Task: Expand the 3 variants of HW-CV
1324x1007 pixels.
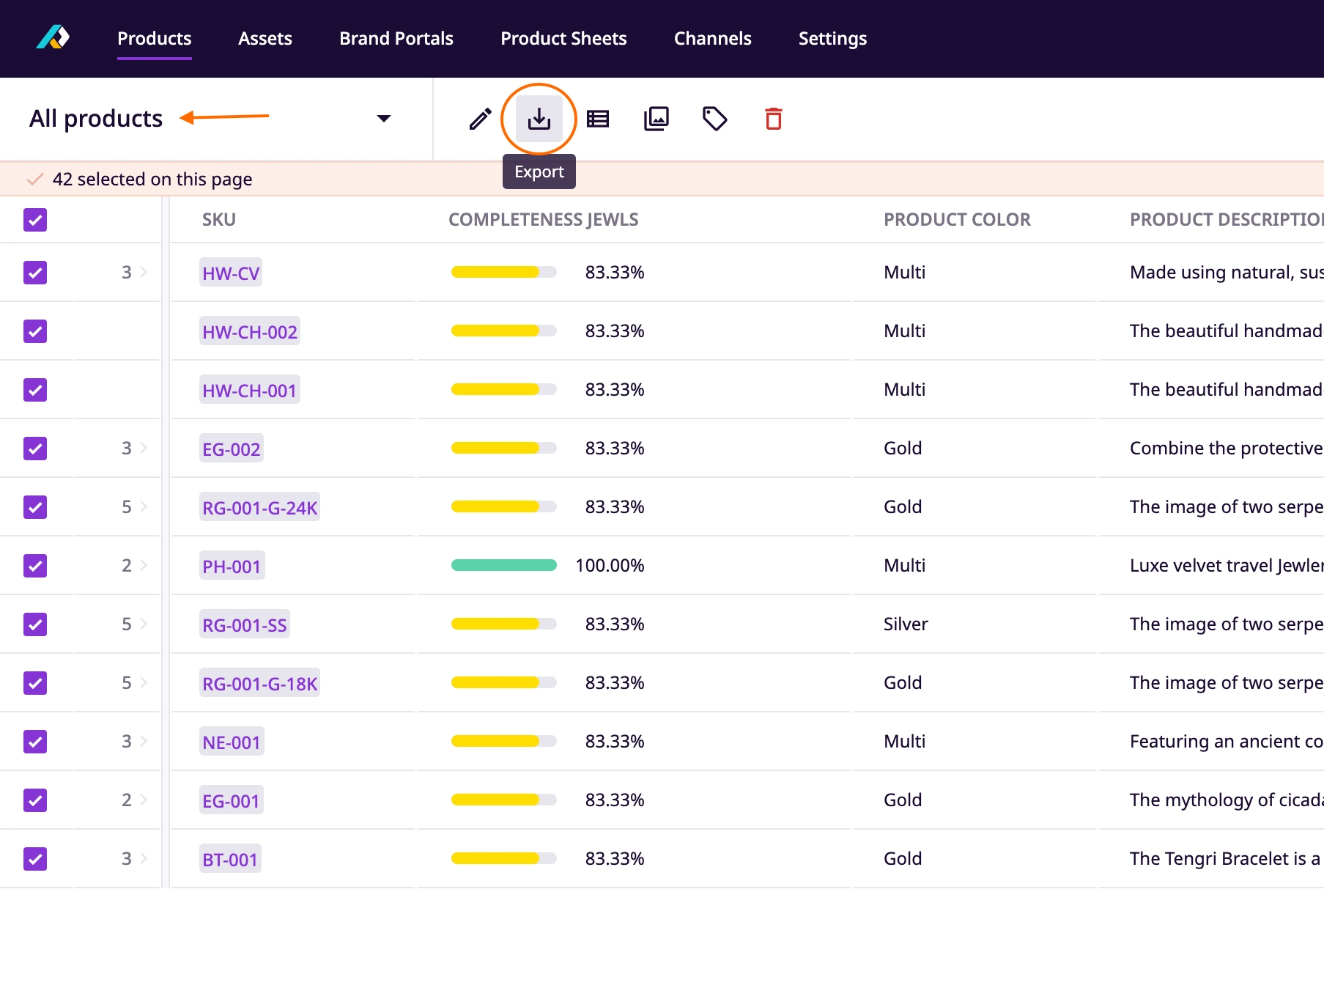Action: point(135,273)
